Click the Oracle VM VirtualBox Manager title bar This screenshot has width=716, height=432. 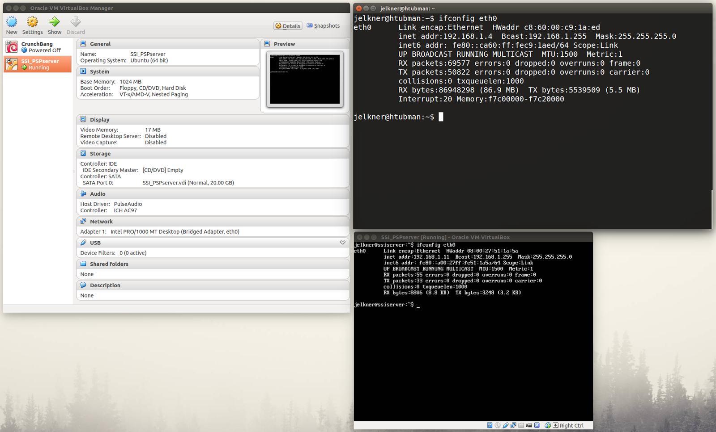(x=176, y=8)
